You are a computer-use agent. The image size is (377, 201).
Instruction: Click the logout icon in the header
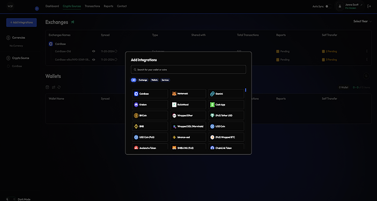click(x=369, y=6)
